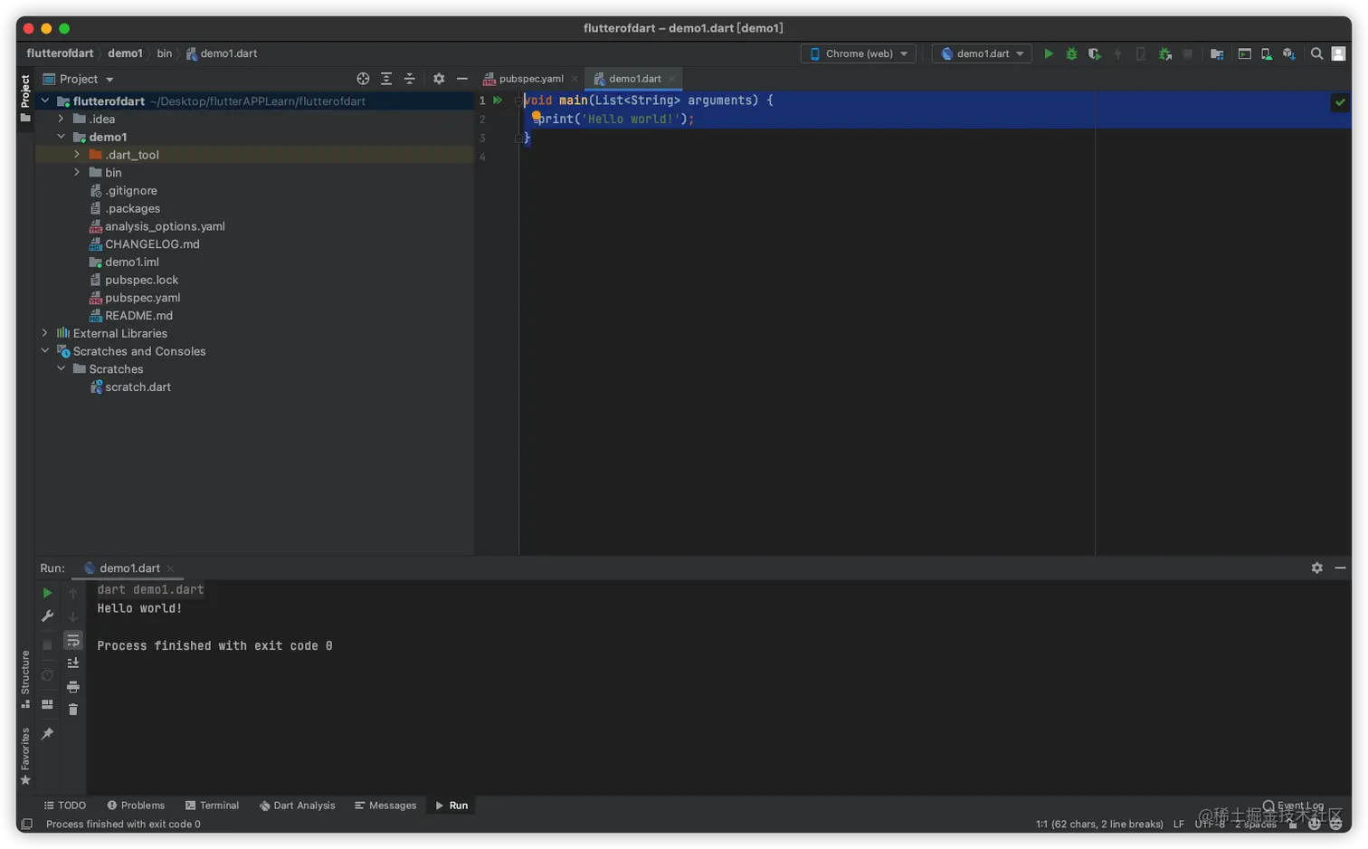The height and width of the screenshot is (849, 1368).
Task: Click cursor position 1:1 in status bar
Action: [x=1099, y=825]
